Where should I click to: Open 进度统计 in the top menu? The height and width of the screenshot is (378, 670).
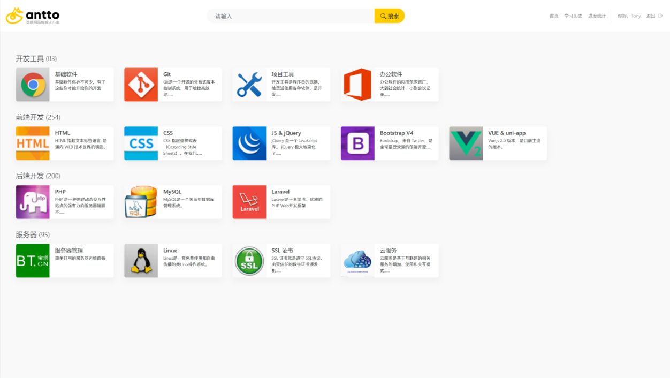click(x=597, y=16)
